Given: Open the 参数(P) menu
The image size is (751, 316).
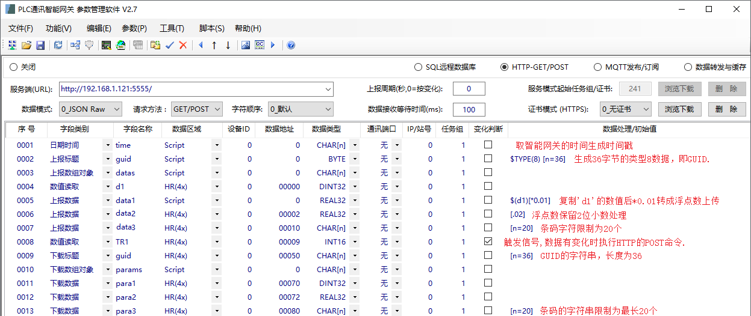Looking at the screenshot, I should pyautogui.click(x=134, y=28).
